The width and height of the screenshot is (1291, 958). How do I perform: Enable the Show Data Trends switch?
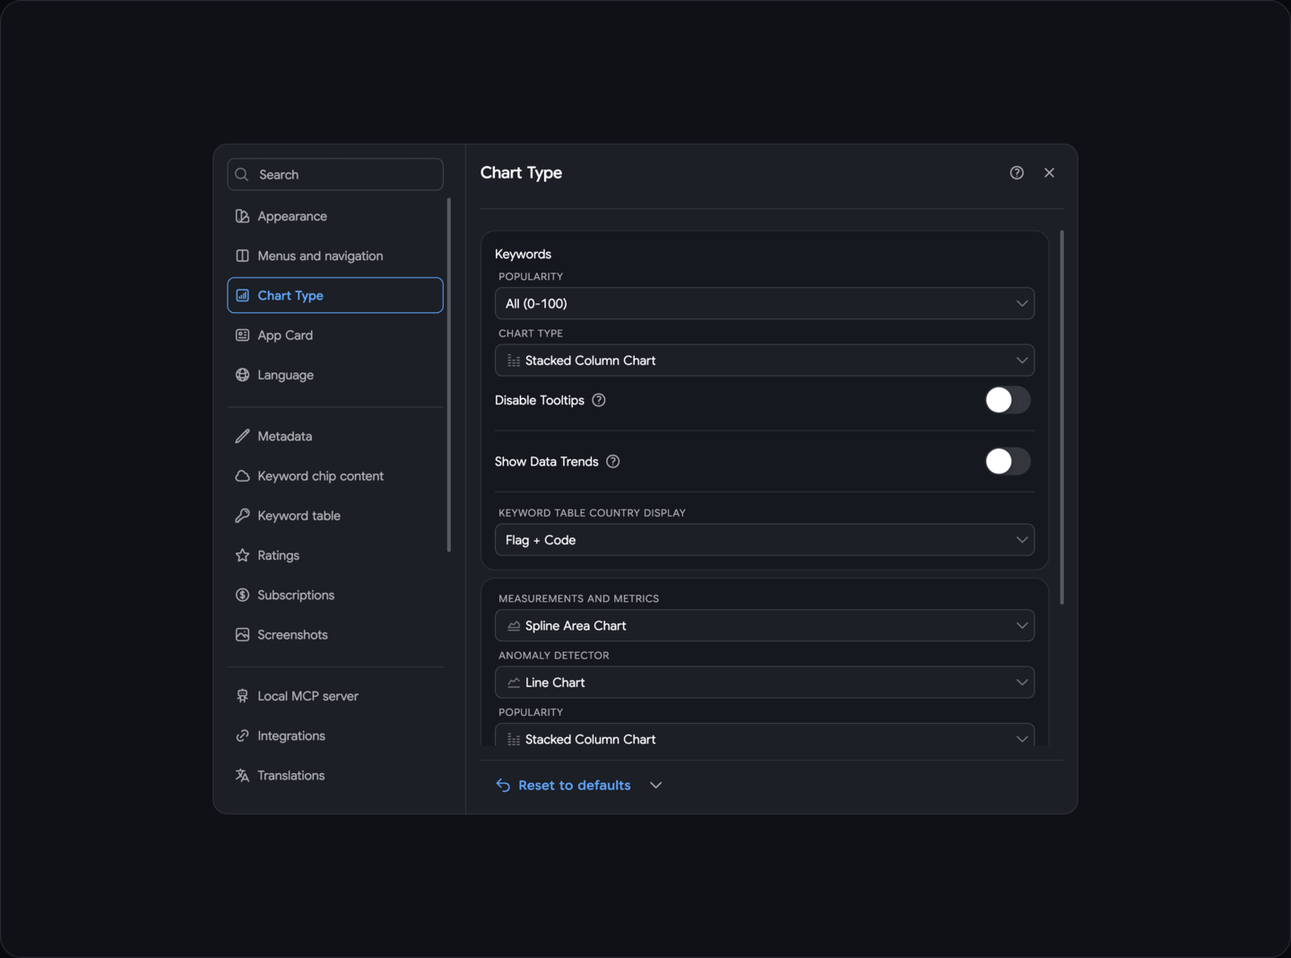click(x=1008, y=461)
